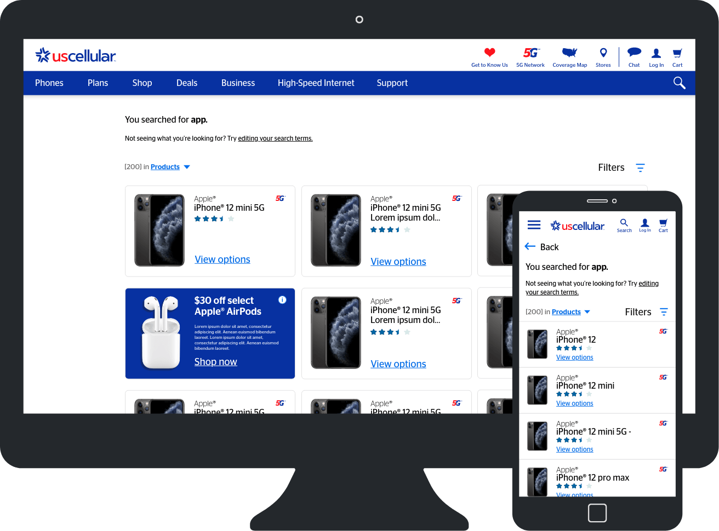
Task: Click desktop Products link
Action: tap(165, 167)
